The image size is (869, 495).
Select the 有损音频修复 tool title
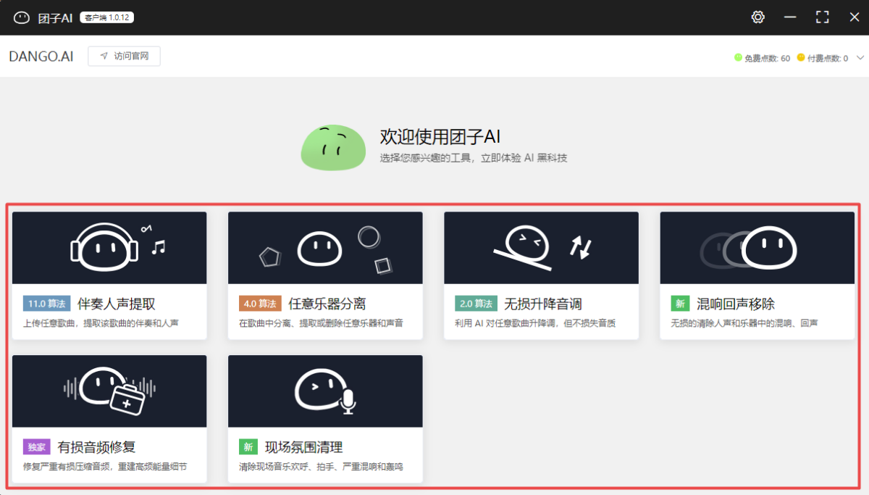pyautogui.click(x=96, y=447)
